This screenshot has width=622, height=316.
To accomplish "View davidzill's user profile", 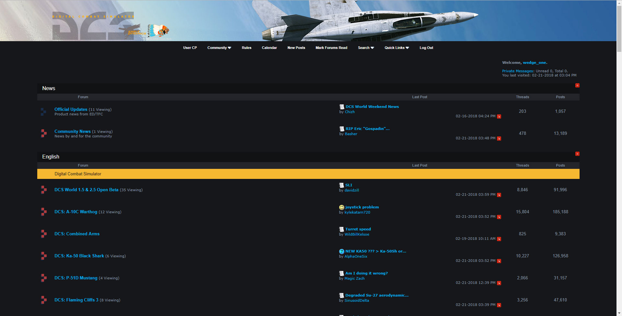I will tap(352, 190).
